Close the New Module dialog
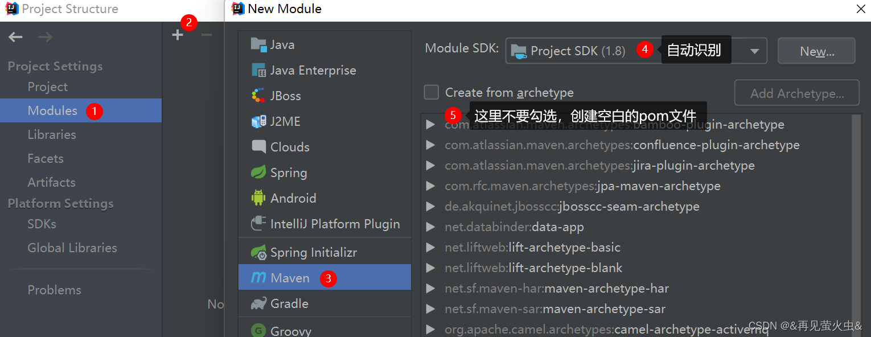Viewport: 871px width, 337px height. pos(860,9)
